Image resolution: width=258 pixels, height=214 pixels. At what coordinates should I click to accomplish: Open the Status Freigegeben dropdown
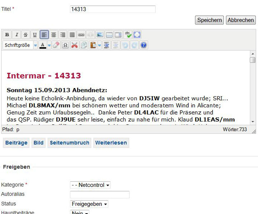(x=89, y=204)
